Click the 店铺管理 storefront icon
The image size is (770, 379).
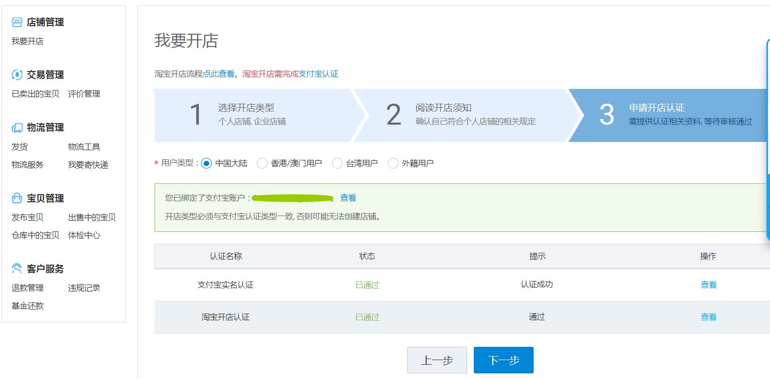[16, 21]
